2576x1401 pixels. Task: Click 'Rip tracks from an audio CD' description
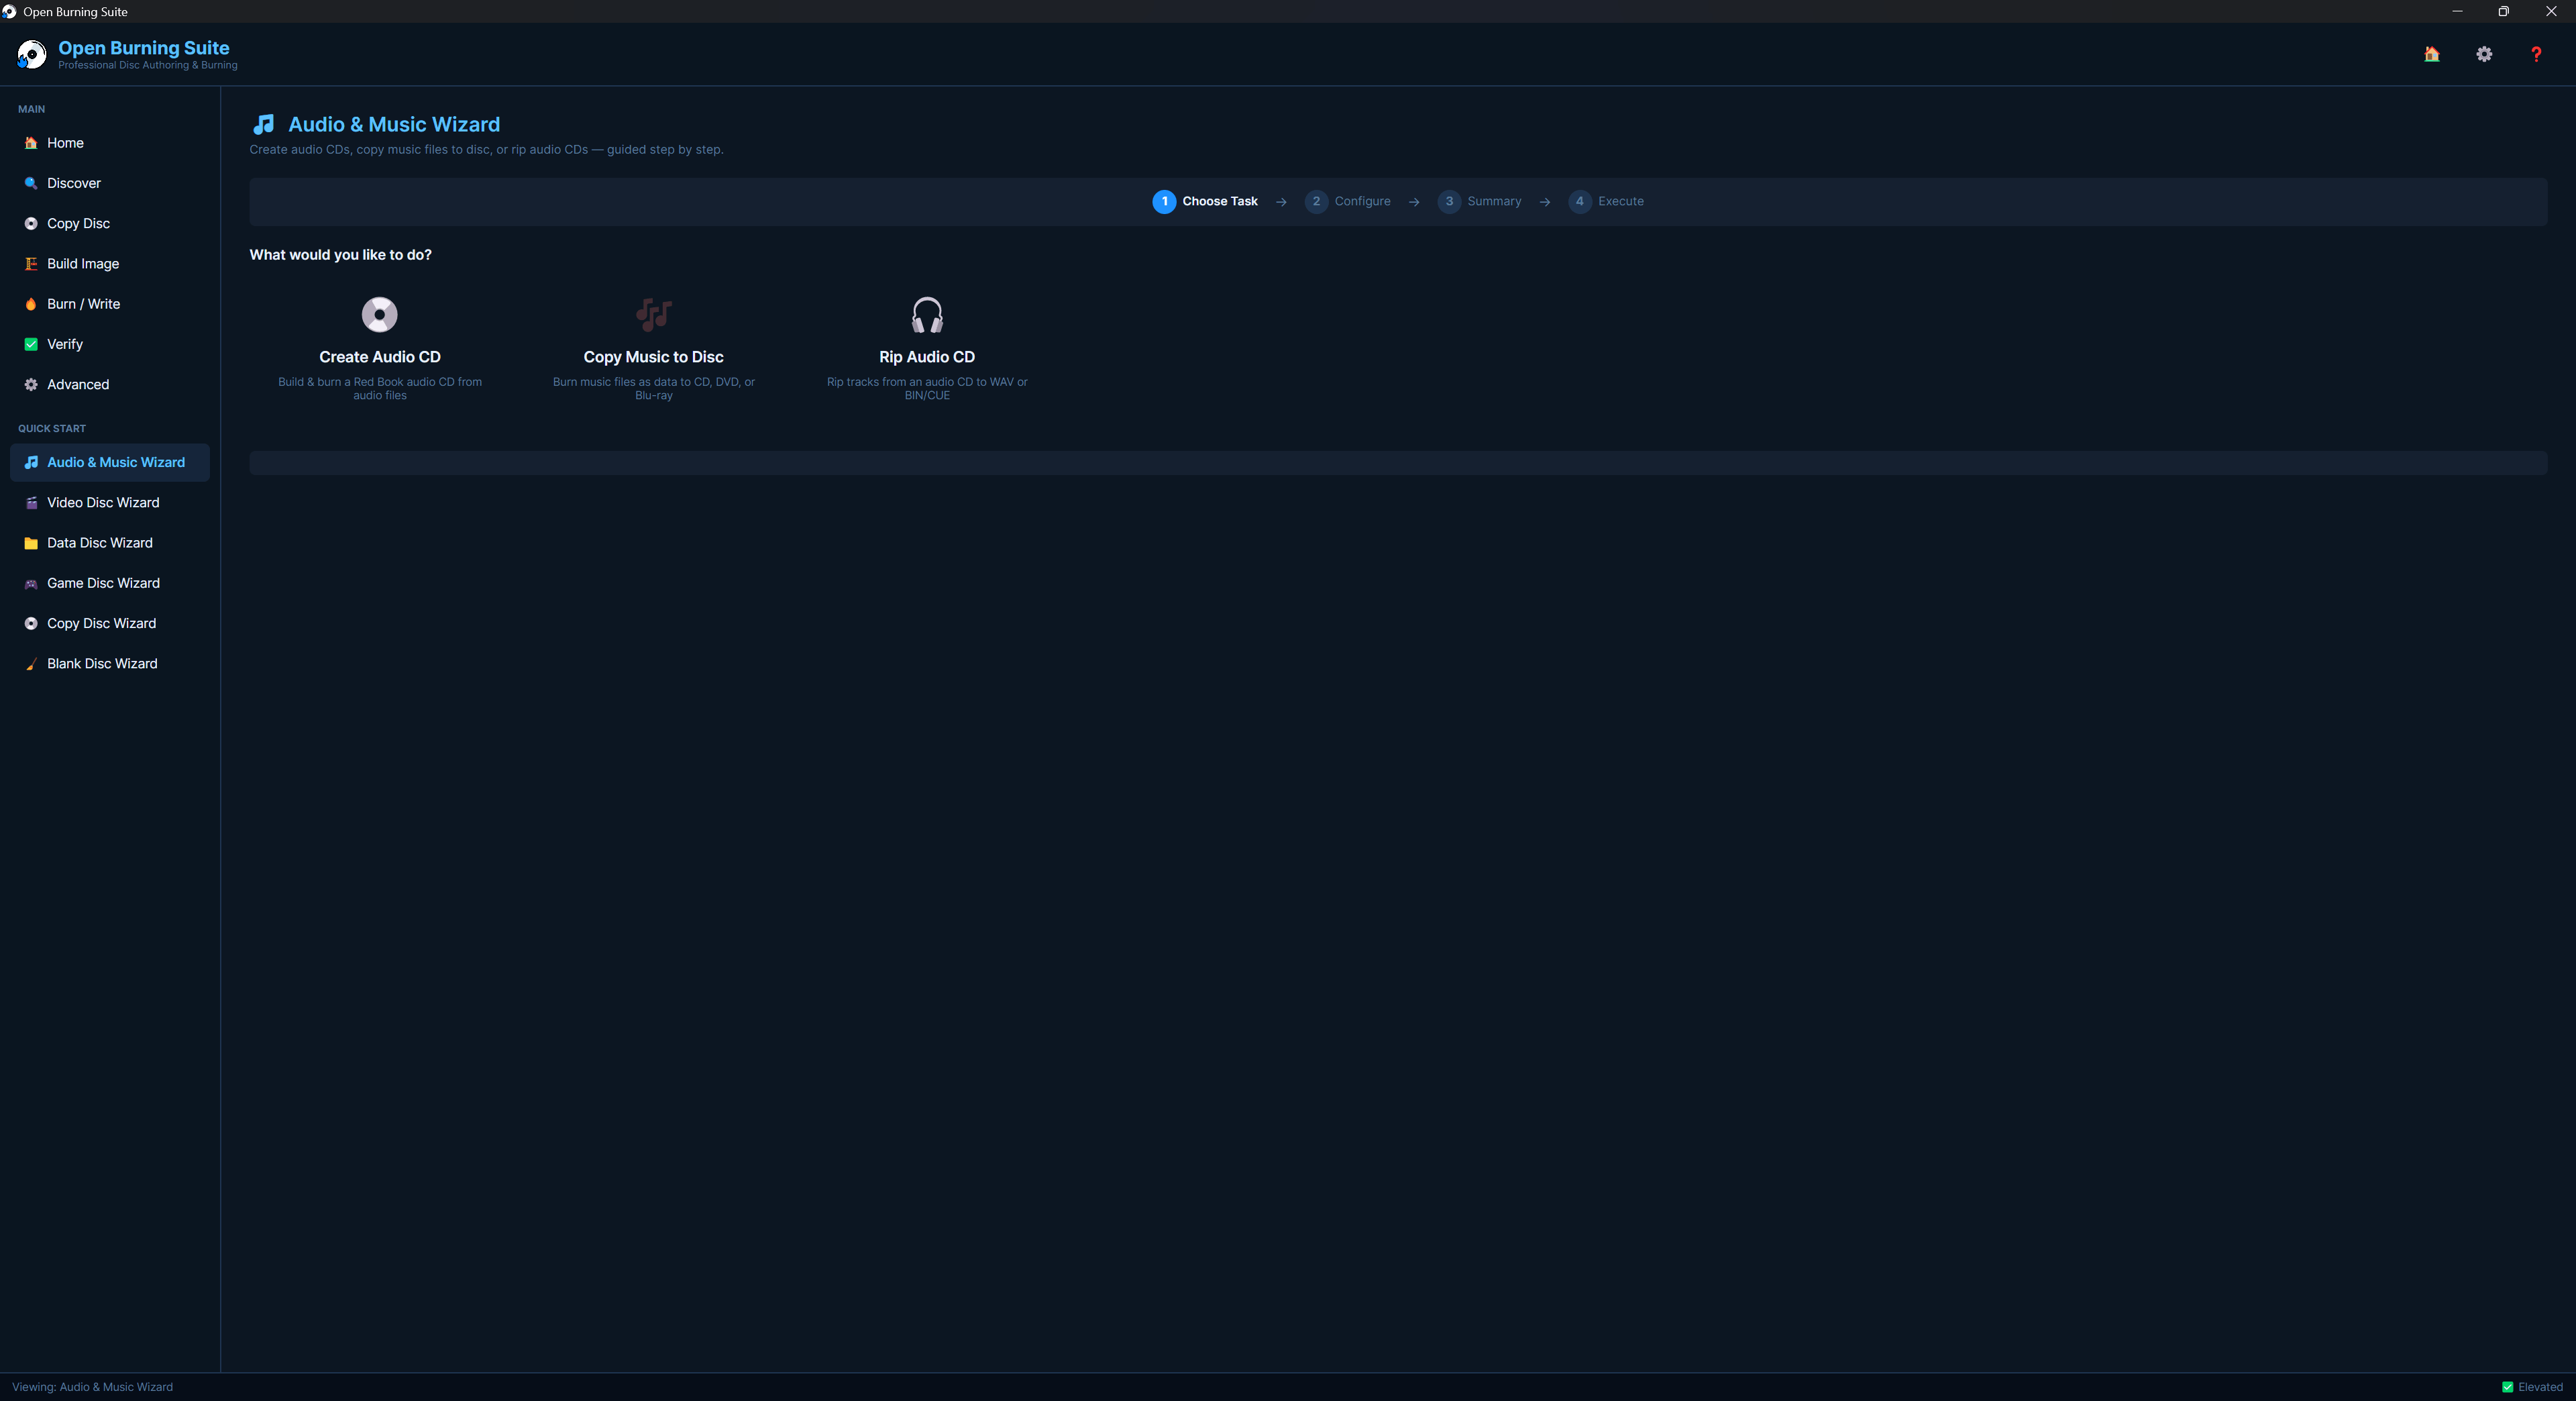tap(927, 388)
